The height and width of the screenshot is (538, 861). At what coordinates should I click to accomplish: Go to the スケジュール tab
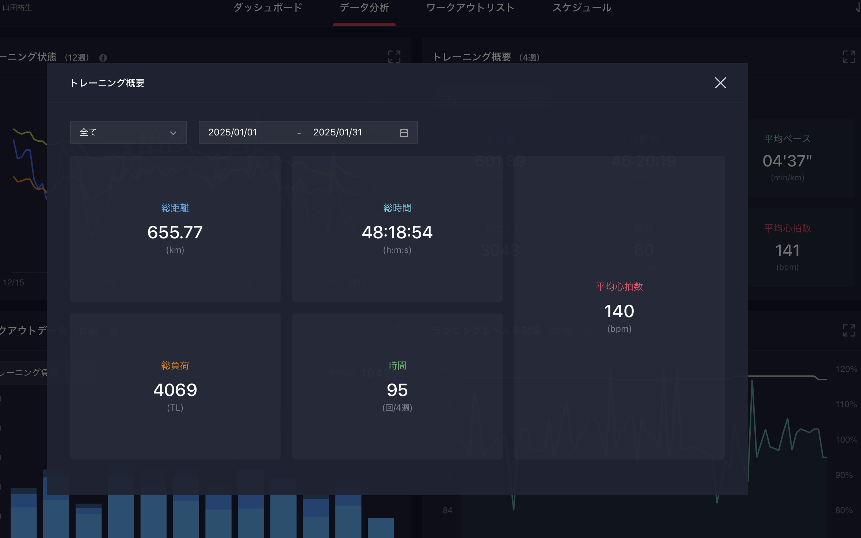coord(582,8)
